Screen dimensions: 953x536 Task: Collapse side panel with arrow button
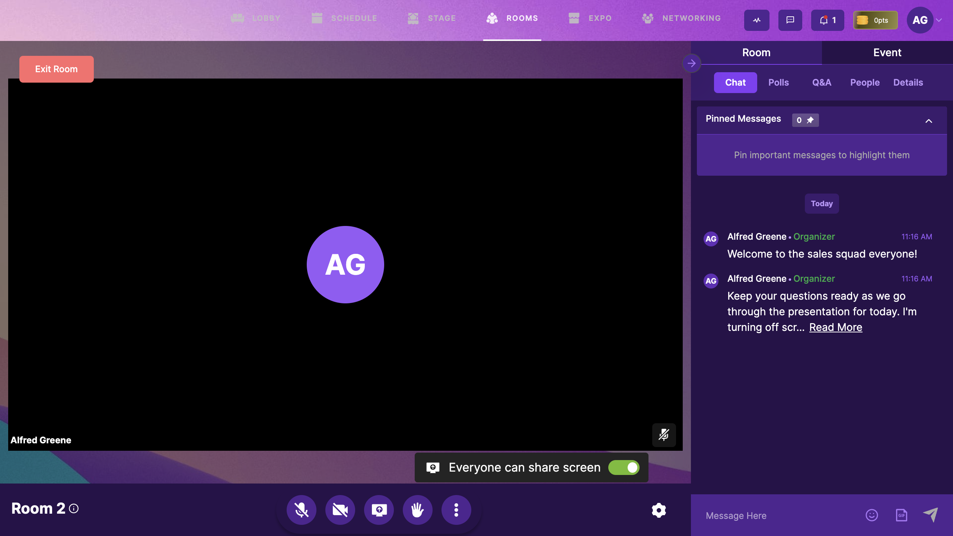691,63
